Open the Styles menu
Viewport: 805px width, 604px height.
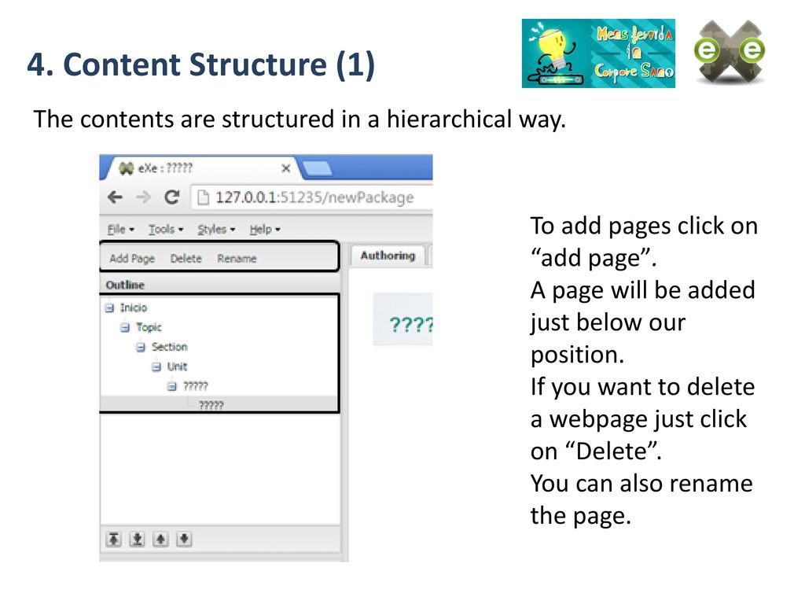216,229
